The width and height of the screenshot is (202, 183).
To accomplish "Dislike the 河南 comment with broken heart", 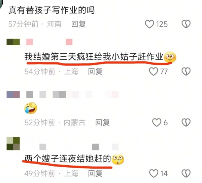I will 186,24.
